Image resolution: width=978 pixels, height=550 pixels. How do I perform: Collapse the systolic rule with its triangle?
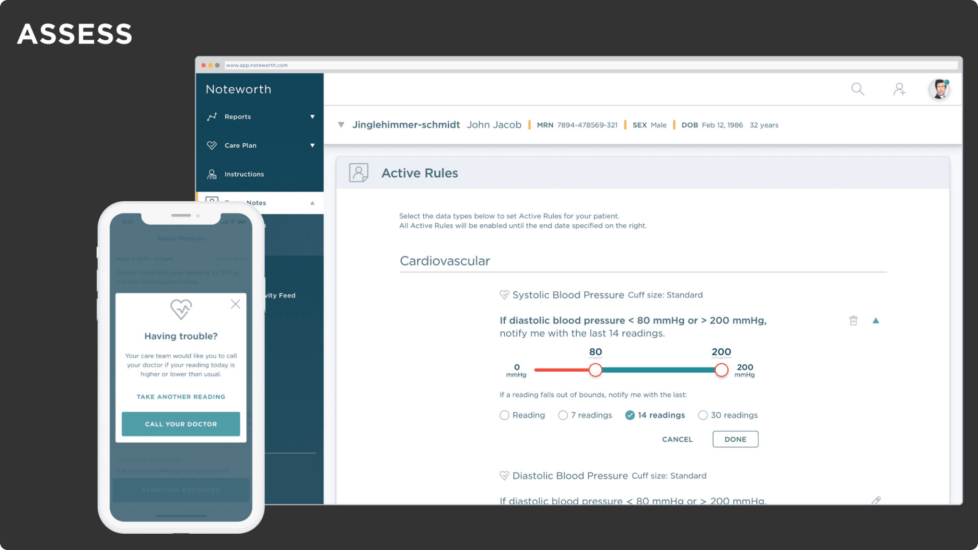pyautogui.click(x=876, y=320)
